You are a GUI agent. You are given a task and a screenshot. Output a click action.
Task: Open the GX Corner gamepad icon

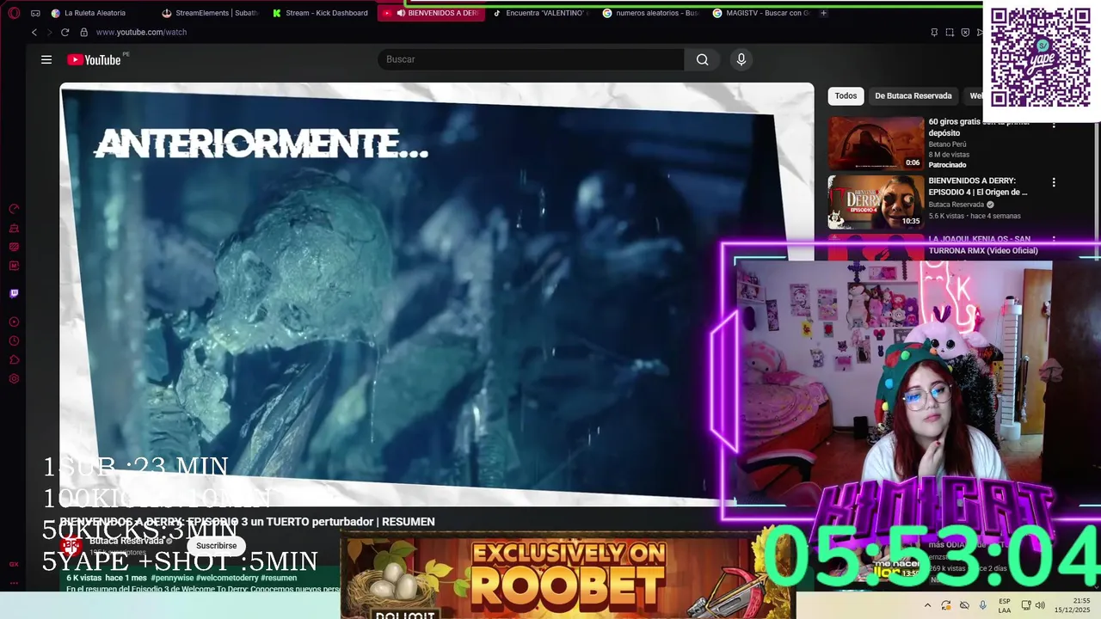tap(35, 13)
